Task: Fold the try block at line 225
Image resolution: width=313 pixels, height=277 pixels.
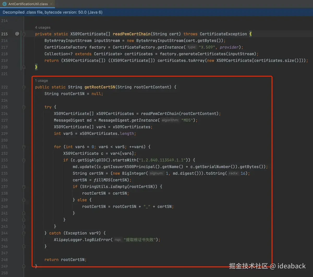Action: (x=24, y=107)
